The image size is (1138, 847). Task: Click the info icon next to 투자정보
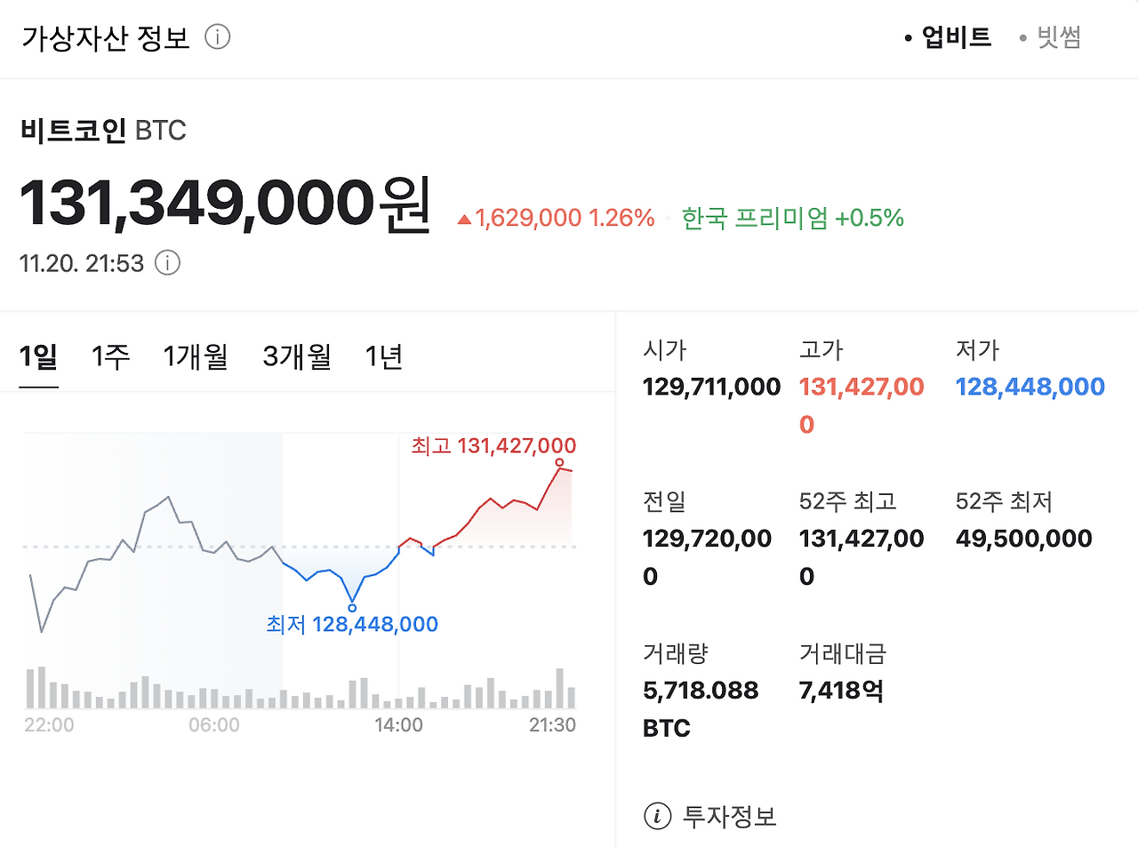click(x=656, y=816)
